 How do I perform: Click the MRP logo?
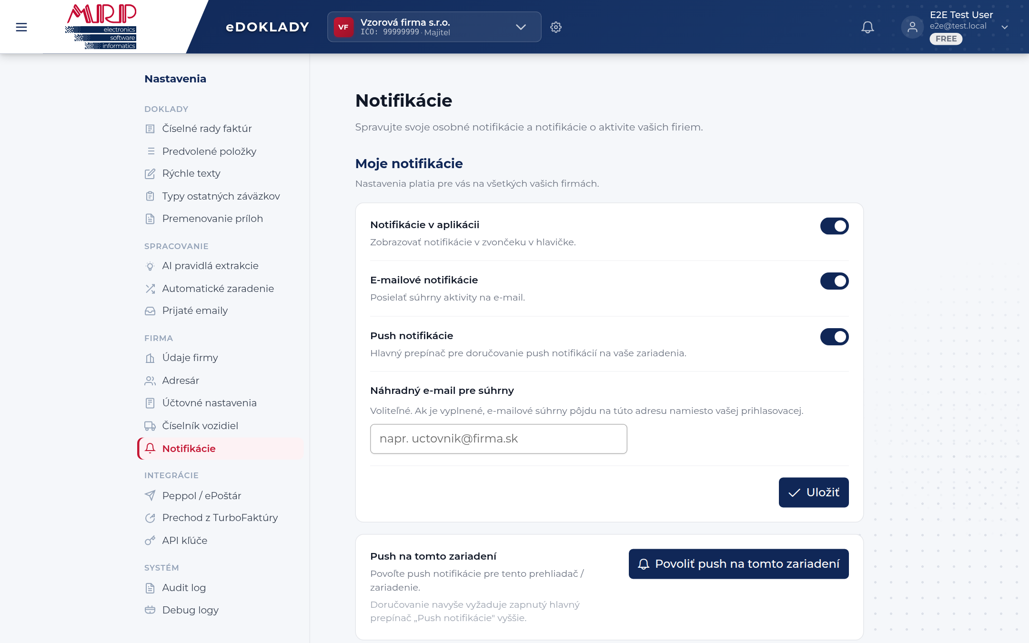pos(101,27)
